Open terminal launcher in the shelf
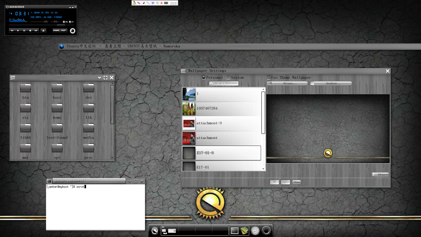Image resolution: width=421 pixels, height=237 pixels. click(234, 231)
